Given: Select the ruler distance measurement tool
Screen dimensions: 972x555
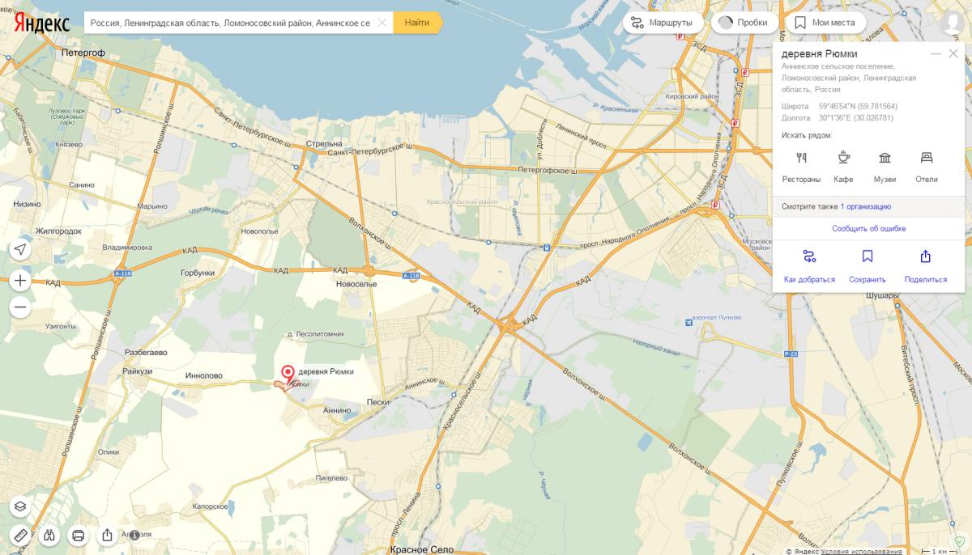Looking at the screenshot, I should 21,535.
